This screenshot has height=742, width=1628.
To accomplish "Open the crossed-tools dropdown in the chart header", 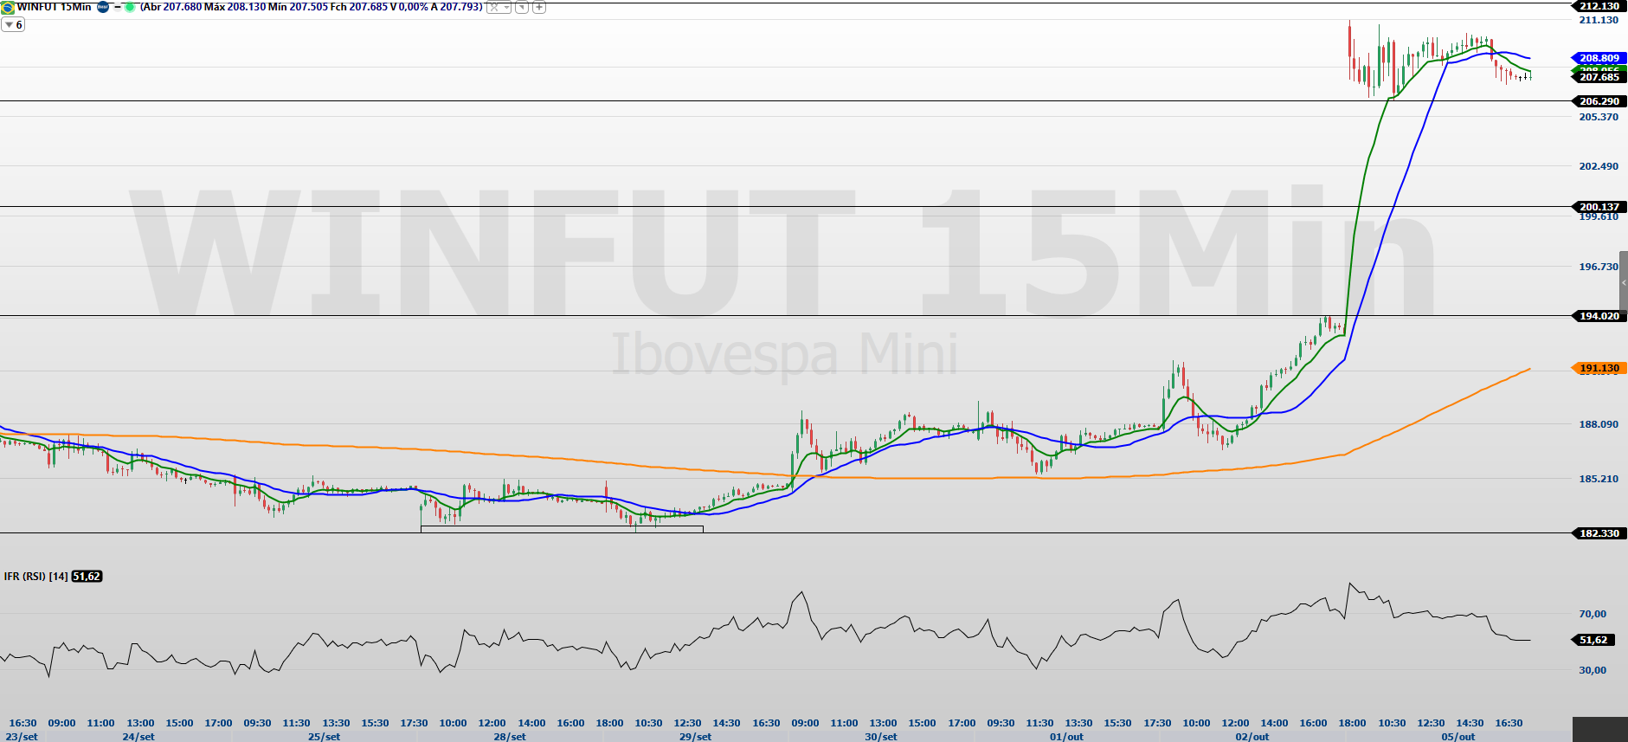I will pyautogui.click(x=499, y=7).
